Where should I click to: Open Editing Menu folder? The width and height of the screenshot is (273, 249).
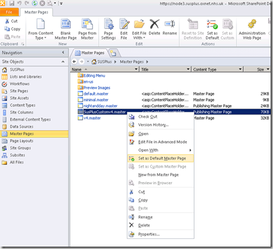pyautogui.click(x=94, y=75)
